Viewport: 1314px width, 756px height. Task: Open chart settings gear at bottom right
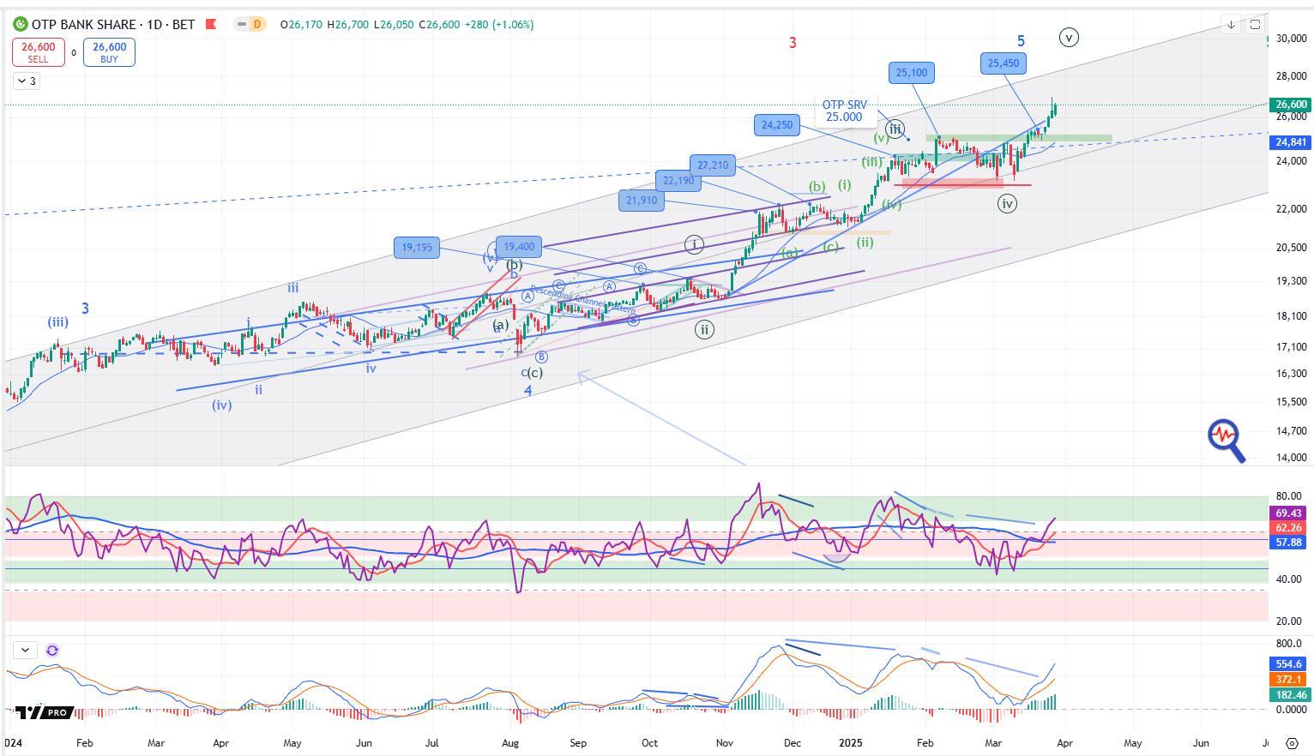click(x=1292, y=743)
